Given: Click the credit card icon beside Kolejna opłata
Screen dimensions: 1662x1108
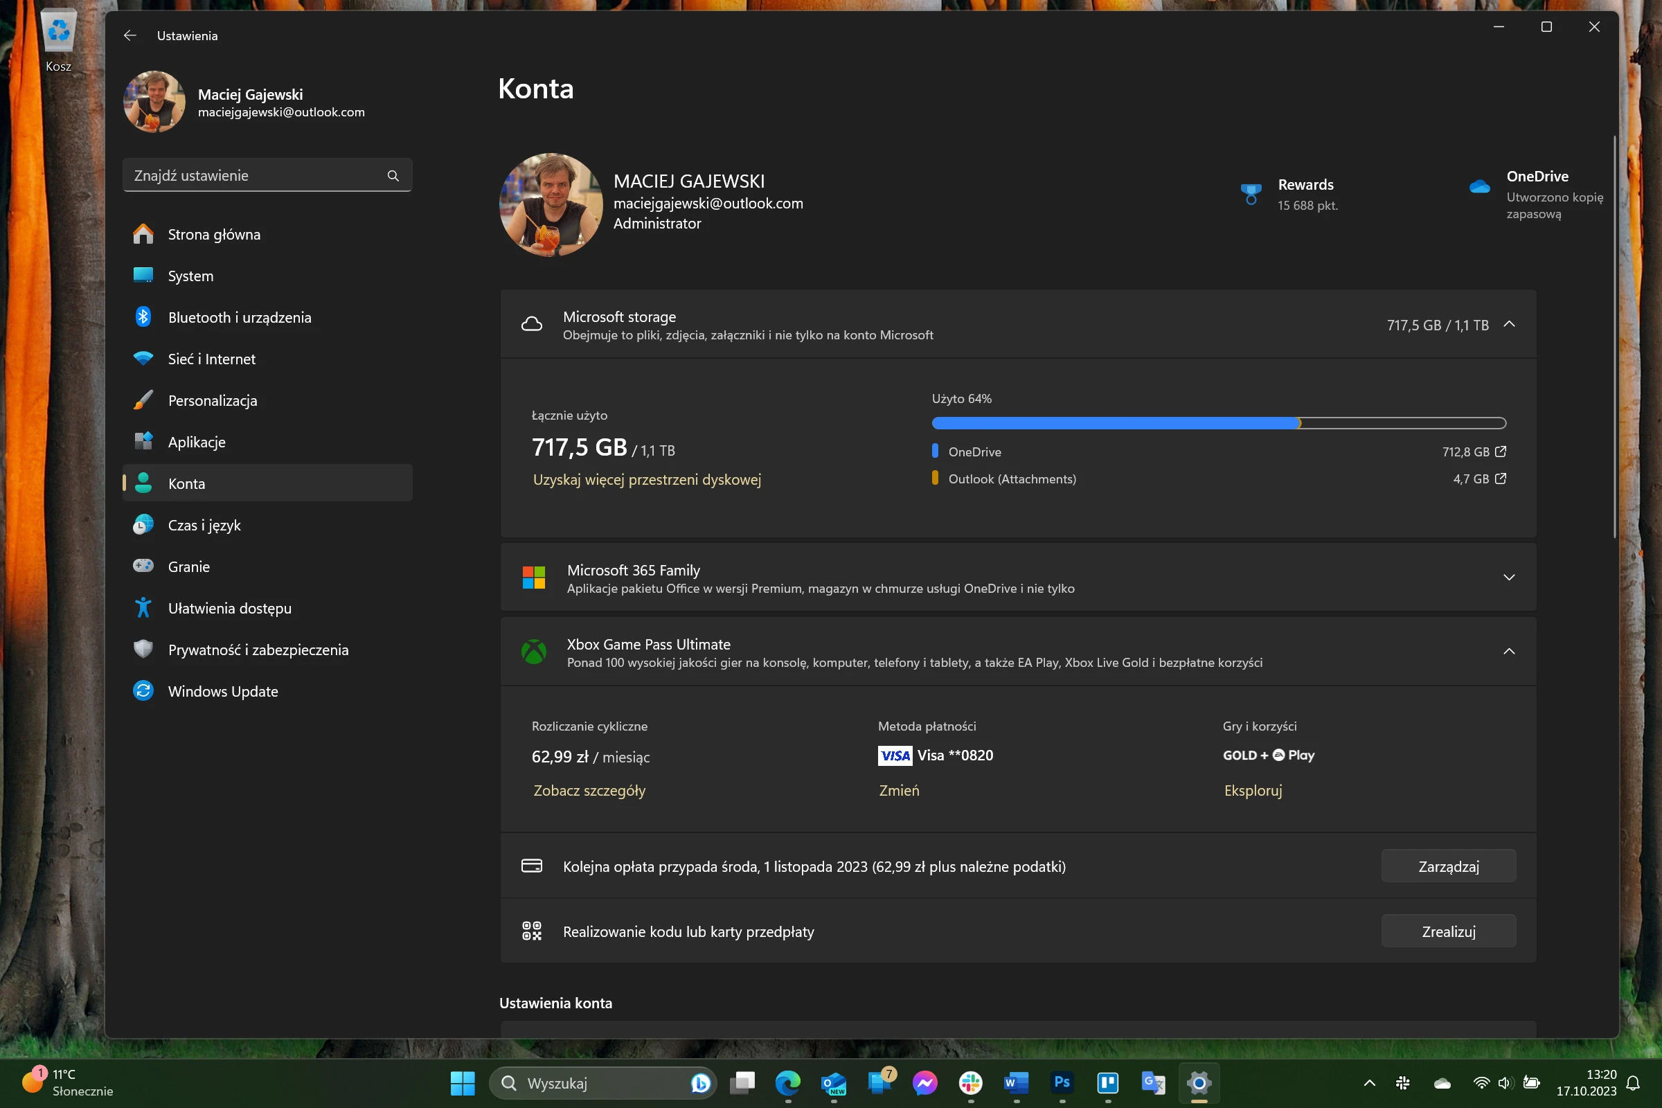Looking at the screenshot, I should point(531,866).
